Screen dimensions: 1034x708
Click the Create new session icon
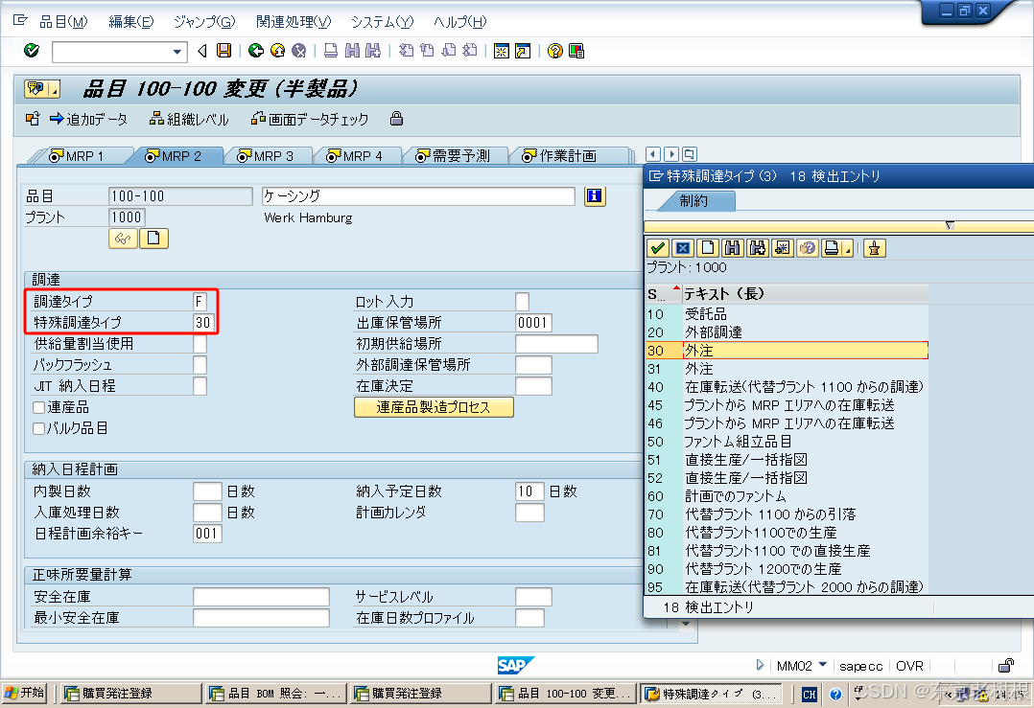point(501,51)
